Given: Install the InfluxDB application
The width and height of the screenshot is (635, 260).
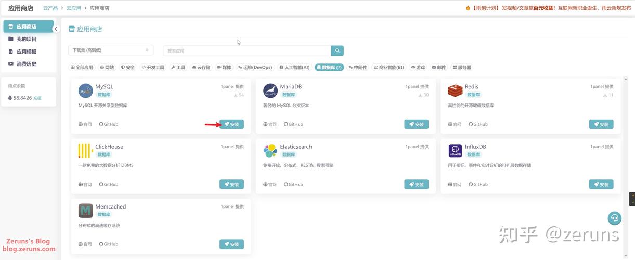Looking at the screenshot, I should (x=601, y=184).
